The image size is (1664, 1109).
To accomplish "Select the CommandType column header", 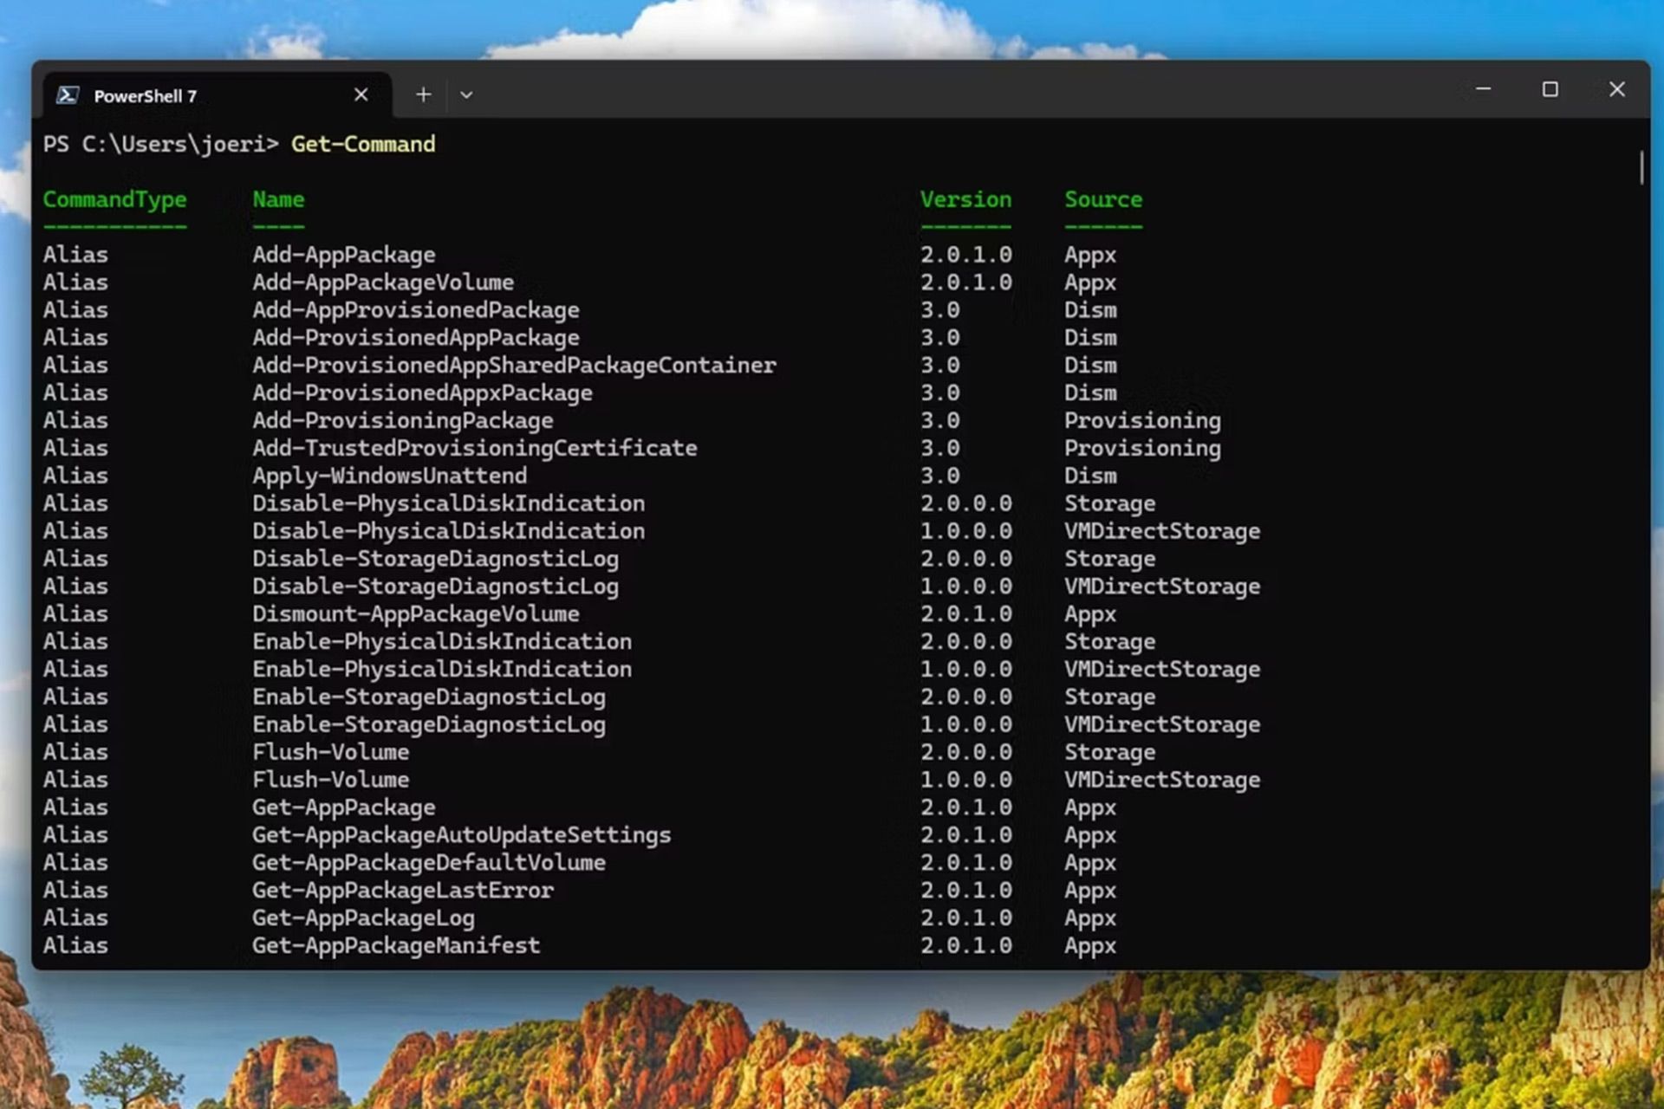I will point(114,199).
